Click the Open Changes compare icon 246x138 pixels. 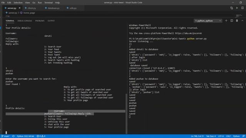[x=231, y=8]
